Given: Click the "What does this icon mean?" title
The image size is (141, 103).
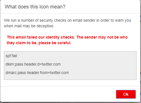Looking at the screenshot, I should click(35, 7).
